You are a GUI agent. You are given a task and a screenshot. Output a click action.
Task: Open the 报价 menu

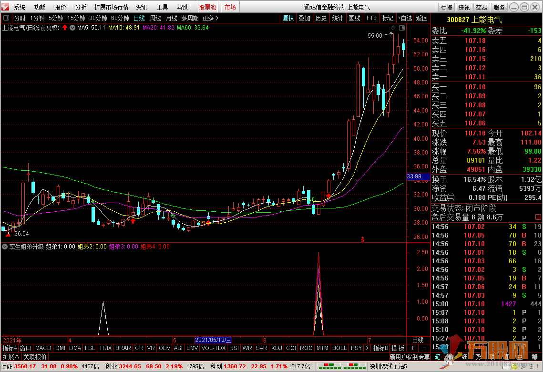(60, 7)
